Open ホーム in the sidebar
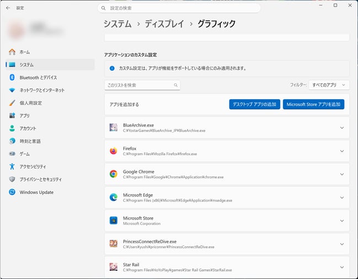358x279 pixels. pos(50,52)
